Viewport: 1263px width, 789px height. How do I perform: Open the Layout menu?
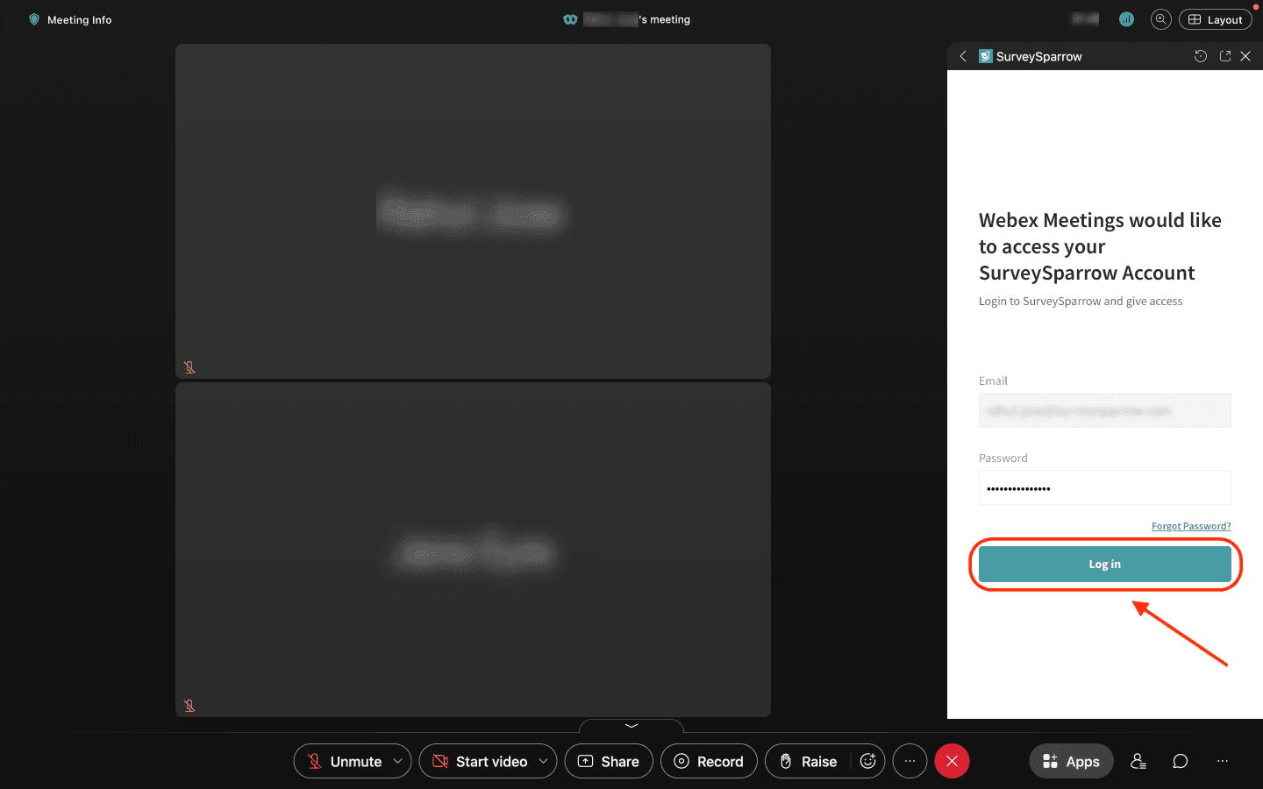pyautogui.click(x=1216, y=19)
